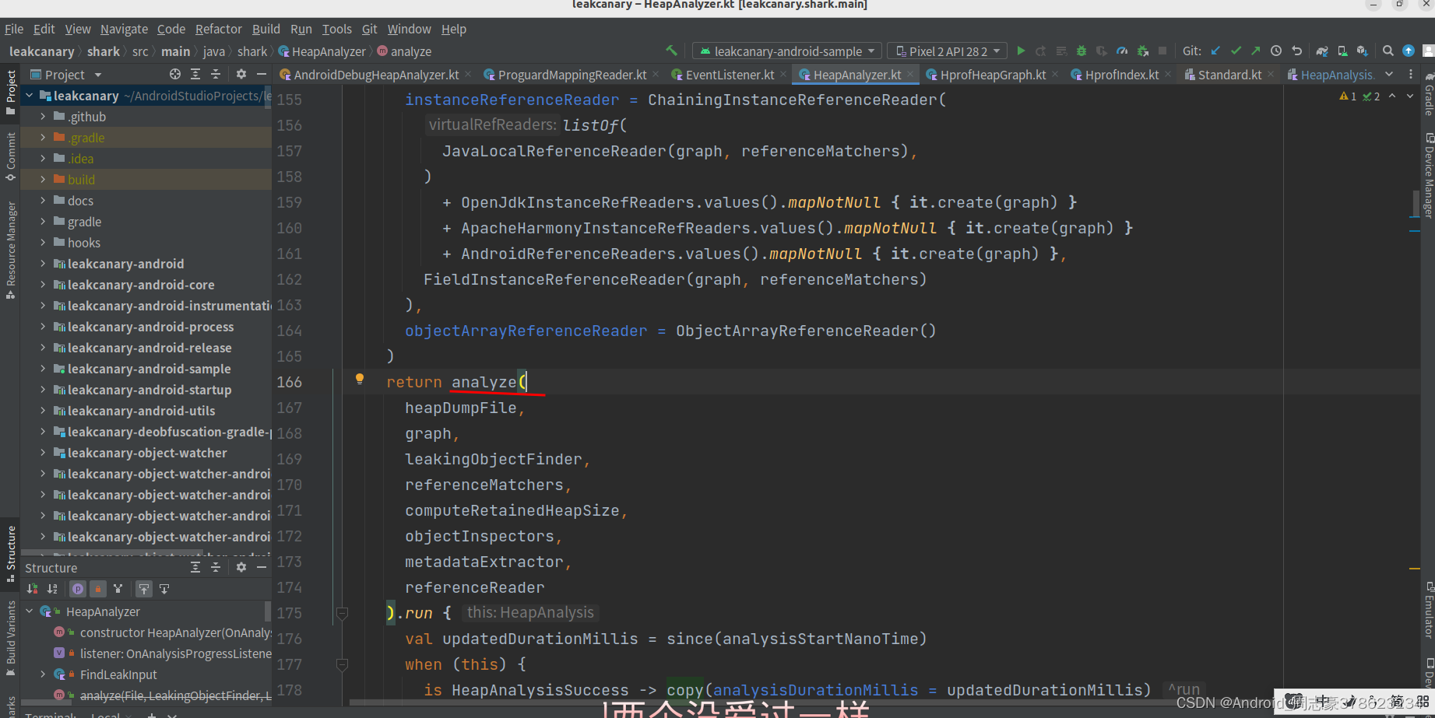The width and height of the screenshot is (1435, 718).
Task: Click the blue update notification icon
Action: pyautogui.click(x=1409, y=51)
